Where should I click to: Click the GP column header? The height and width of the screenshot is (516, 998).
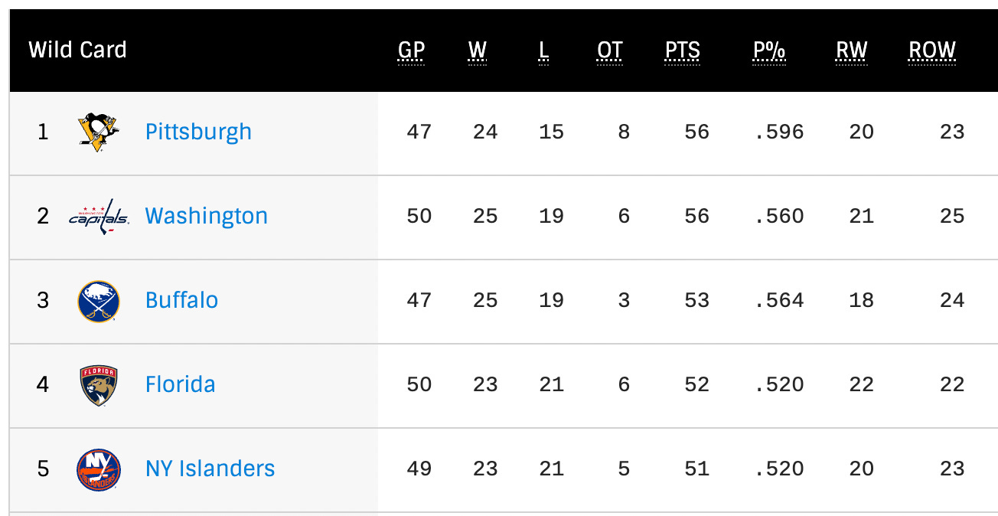point(411,51)
